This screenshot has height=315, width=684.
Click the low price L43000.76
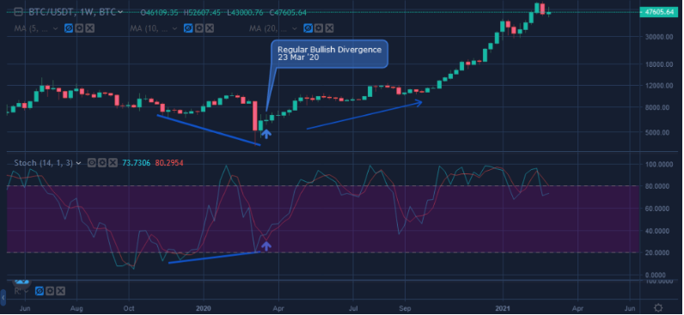[244, 13]
